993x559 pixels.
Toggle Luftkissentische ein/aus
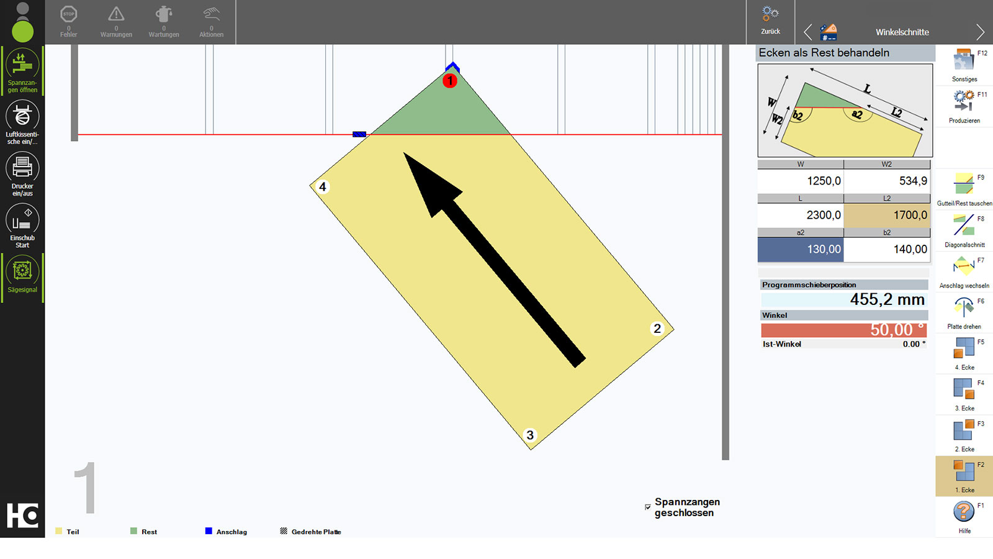(22, 117)
